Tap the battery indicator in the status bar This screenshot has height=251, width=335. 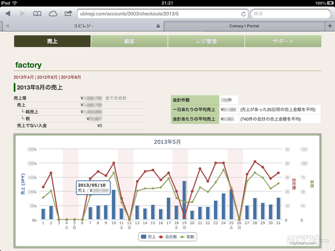point(329,3)
